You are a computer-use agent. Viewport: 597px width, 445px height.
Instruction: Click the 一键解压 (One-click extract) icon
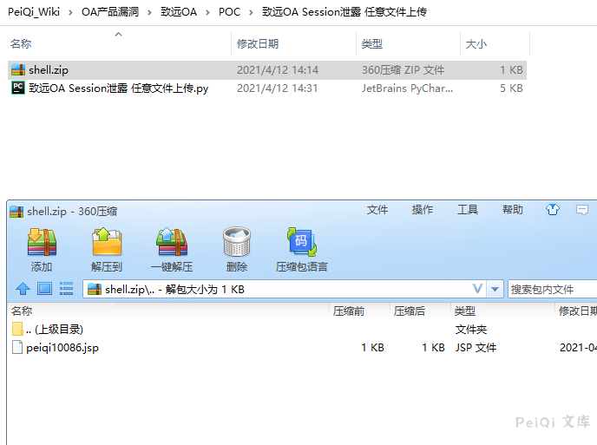pyautogui.click(x=172, y=243)
